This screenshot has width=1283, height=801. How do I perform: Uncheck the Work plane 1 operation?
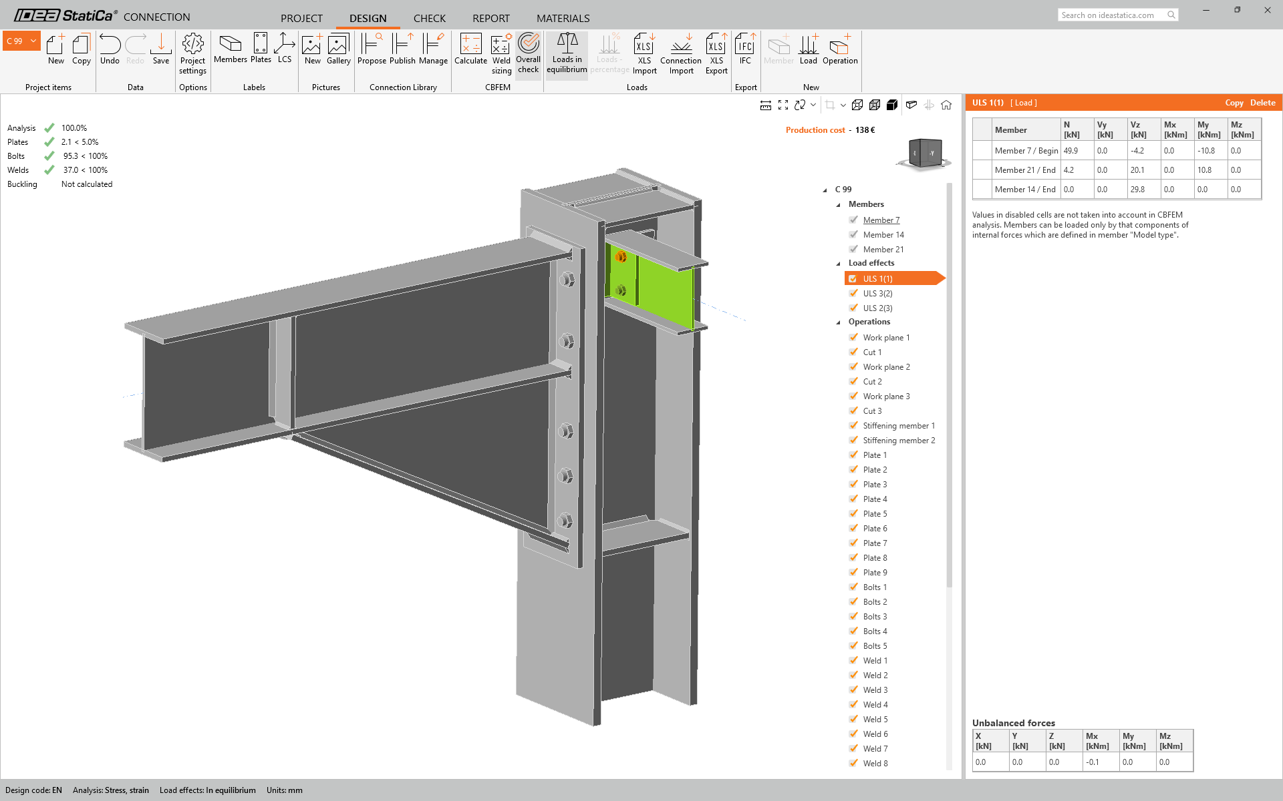coord(853,337)
